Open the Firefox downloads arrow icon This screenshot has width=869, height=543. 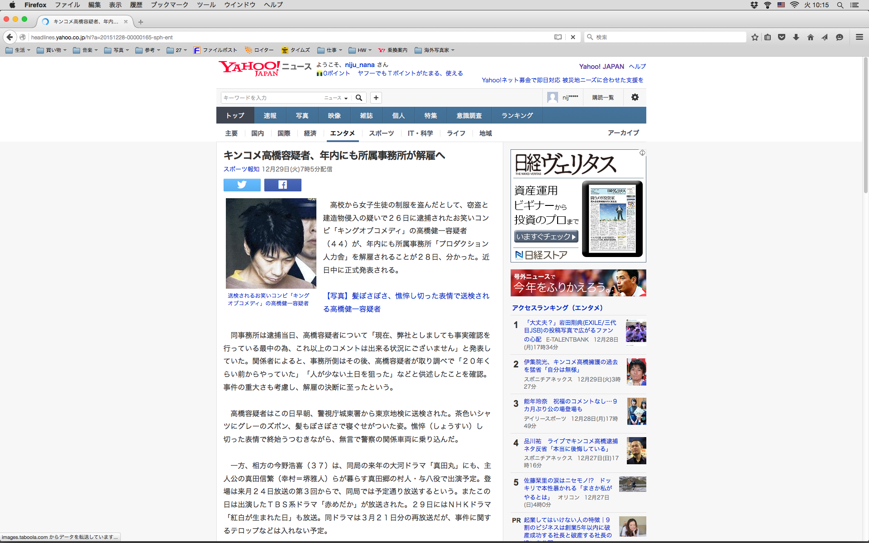(796, 37)
